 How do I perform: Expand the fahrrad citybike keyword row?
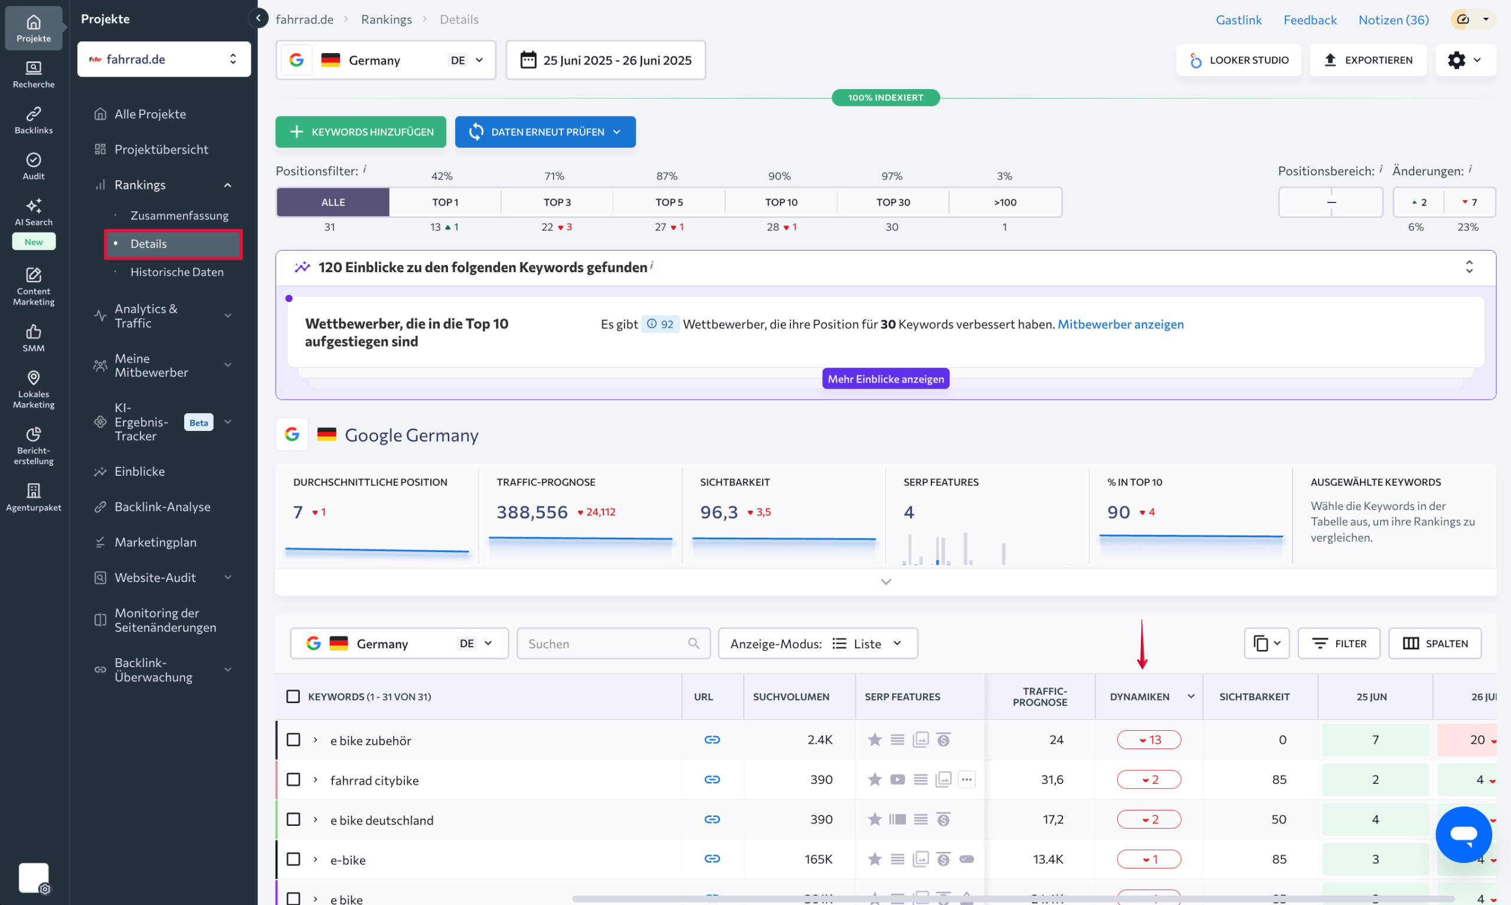[x=315, y=779]
